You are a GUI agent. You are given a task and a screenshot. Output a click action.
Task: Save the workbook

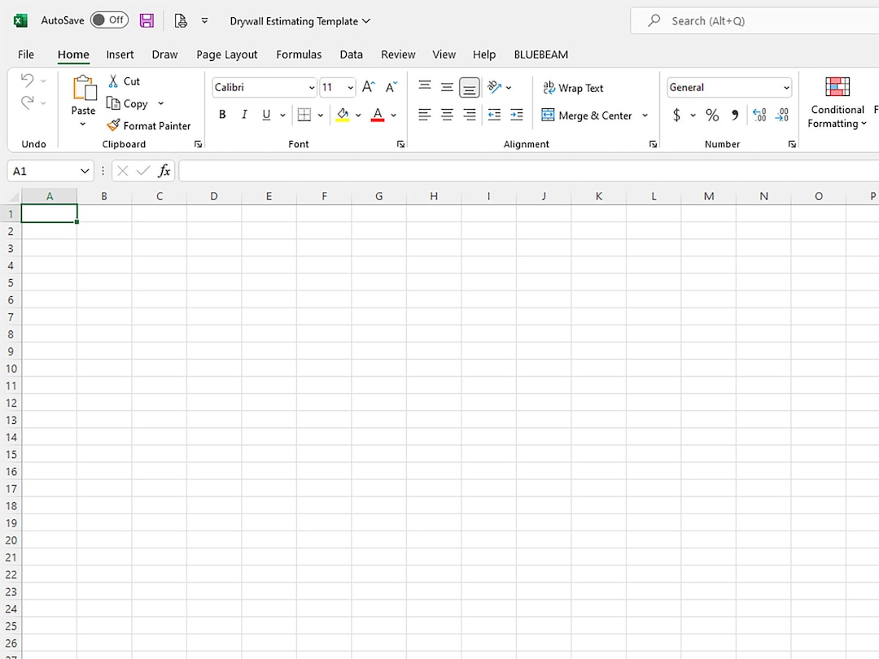point(146,20)
